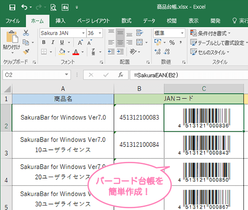The width and height of the screenshot is (248, 210).
Task: Select row 3 header
Action: click(6, 145)
